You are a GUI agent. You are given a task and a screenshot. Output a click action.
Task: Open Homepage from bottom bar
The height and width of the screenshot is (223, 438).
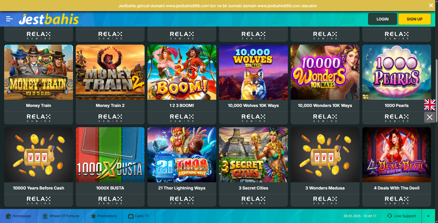tap(18, 216)
